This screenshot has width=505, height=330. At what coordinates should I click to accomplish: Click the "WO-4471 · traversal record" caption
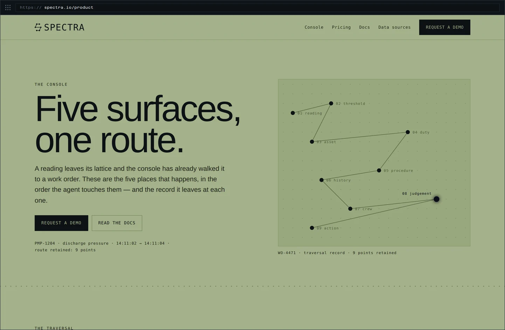[x=337, y=253]
